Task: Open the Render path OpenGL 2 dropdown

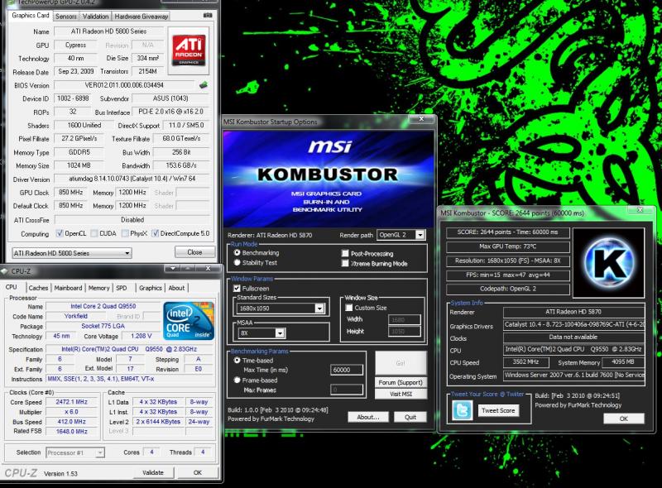Action: (401, 235)
